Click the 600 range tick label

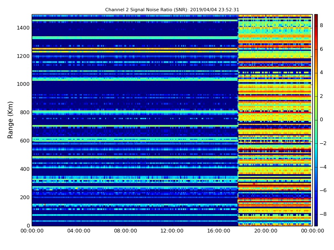[25, 141]
